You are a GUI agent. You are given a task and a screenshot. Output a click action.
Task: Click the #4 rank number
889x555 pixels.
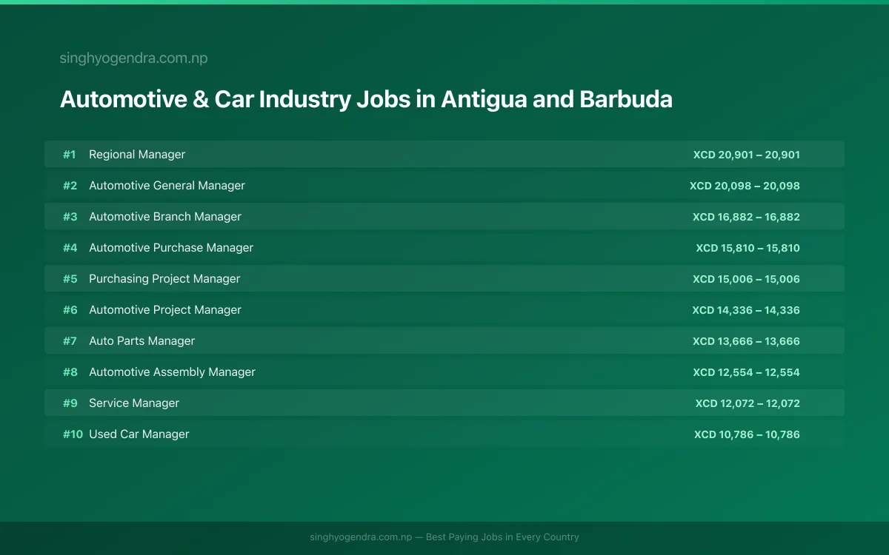[x=70, y=248]
